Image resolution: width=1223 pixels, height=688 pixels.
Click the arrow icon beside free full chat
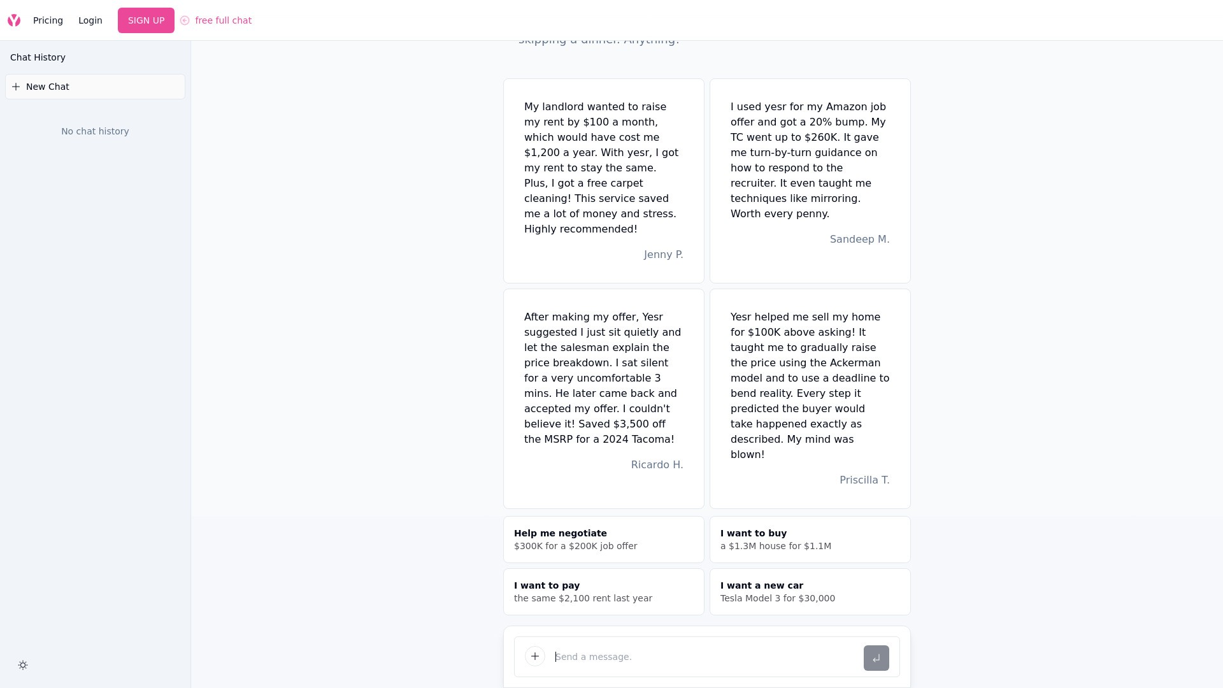[x=185, y=20]
